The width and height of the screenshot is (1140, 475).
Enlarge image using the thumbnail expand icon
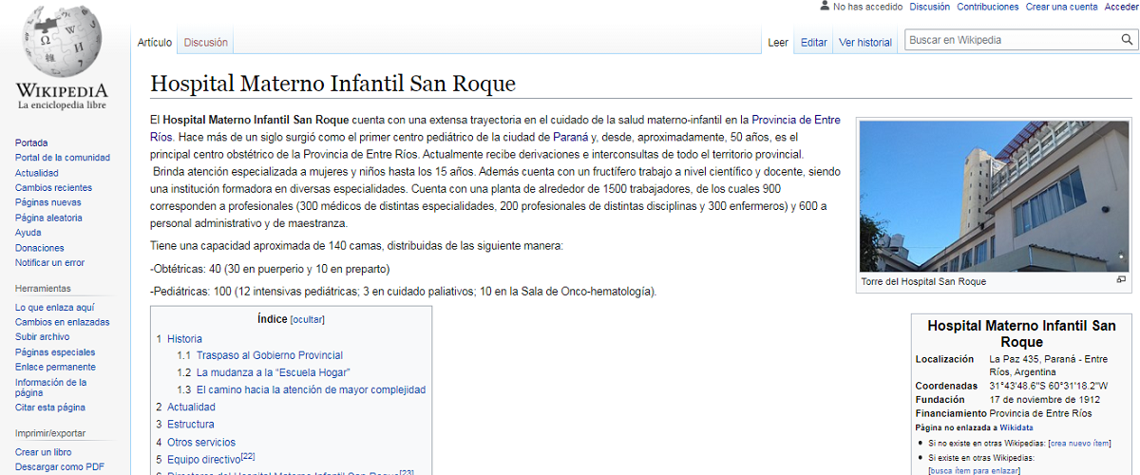point(1121,280)
